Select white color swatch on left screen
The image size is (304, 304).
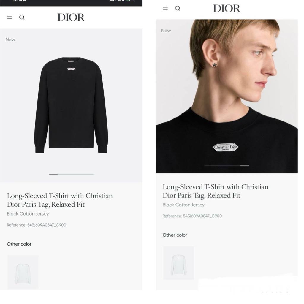(23, 272)
